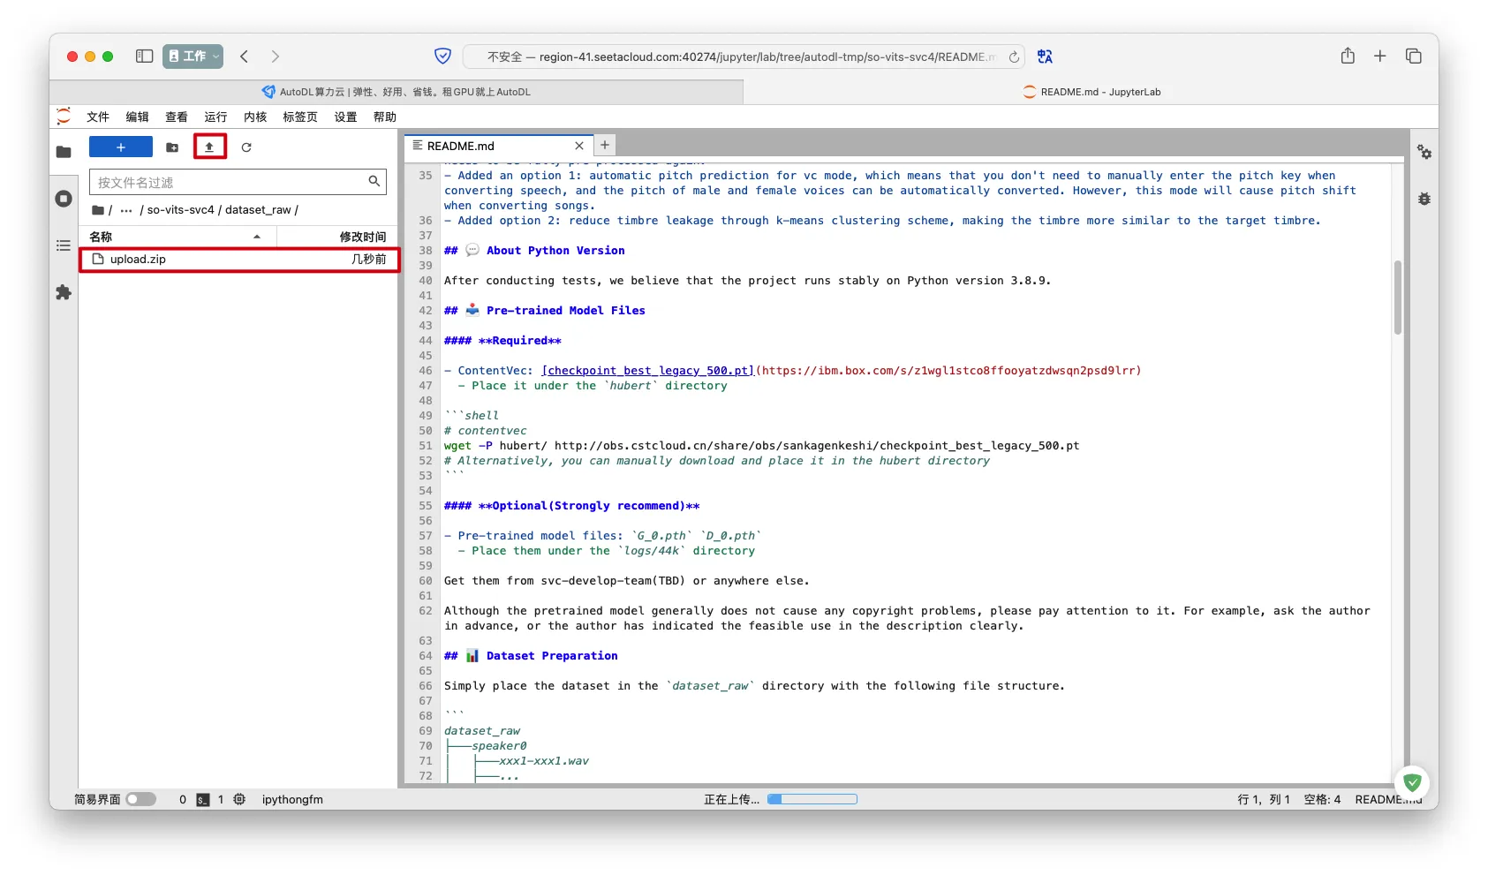Open the file browser sidebar folder icon

64,152
